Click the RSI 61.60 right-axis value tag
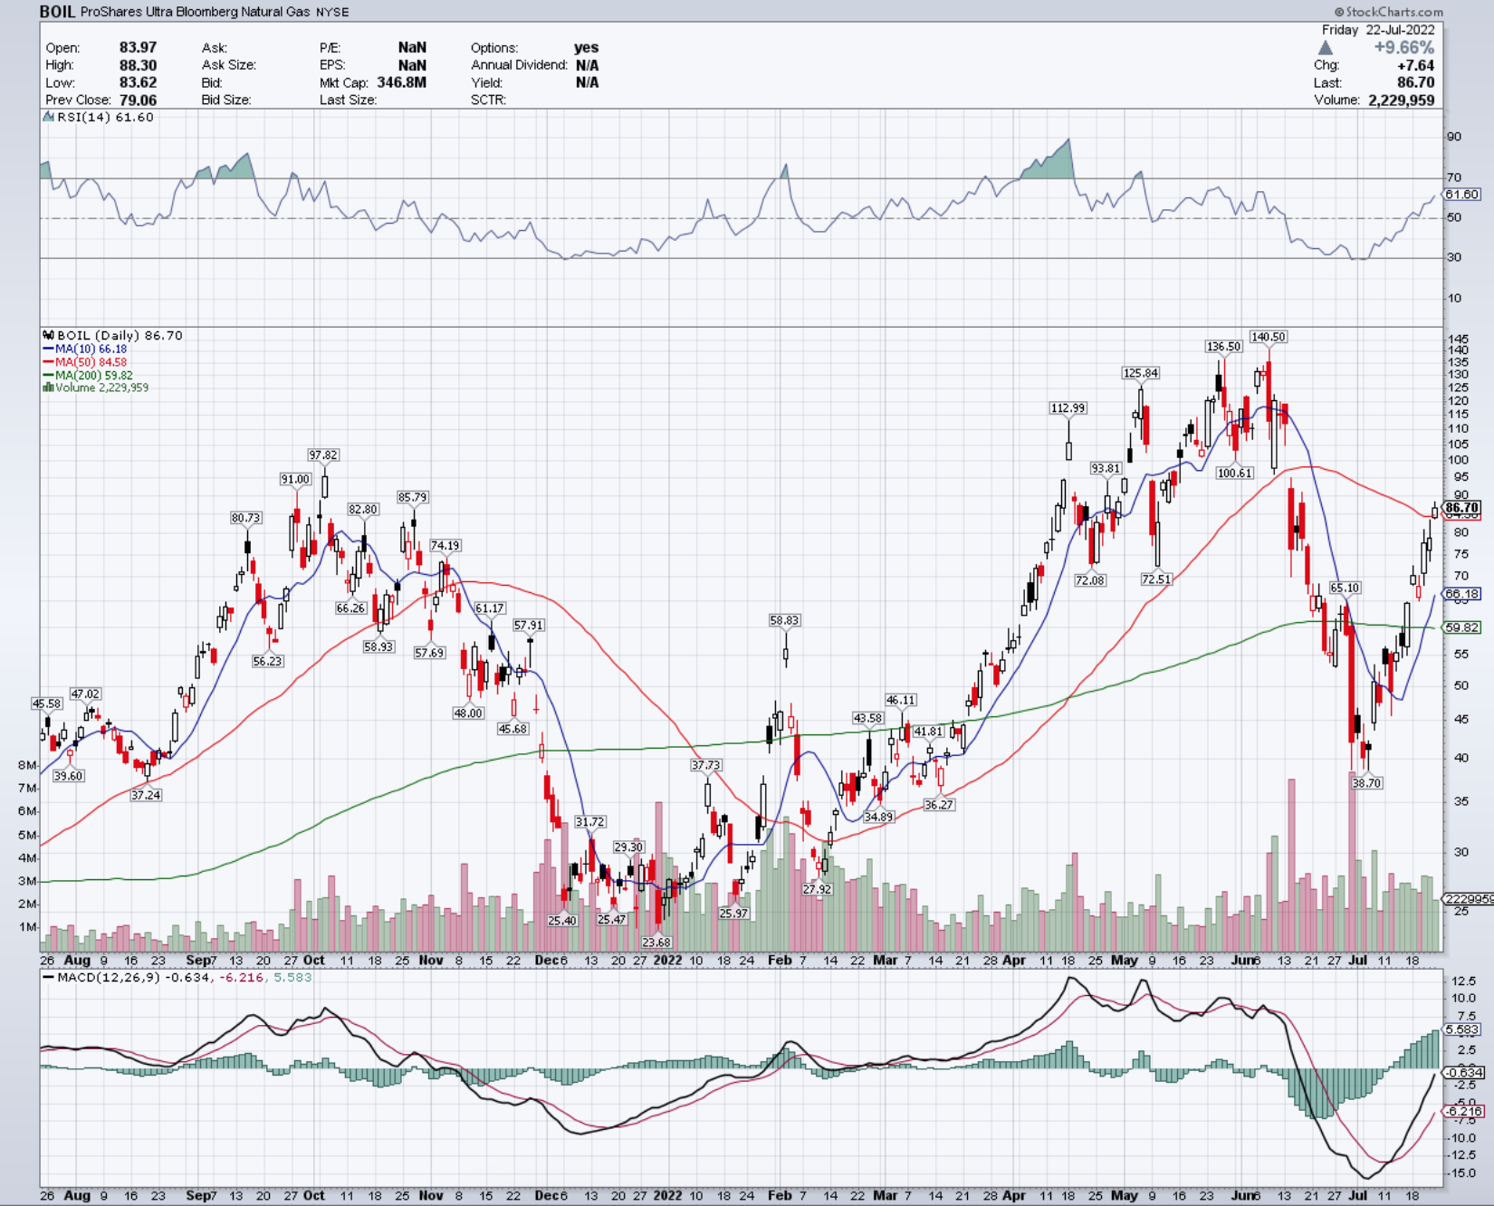This screenshot has width=1494, height=1206. point(1461,195)
